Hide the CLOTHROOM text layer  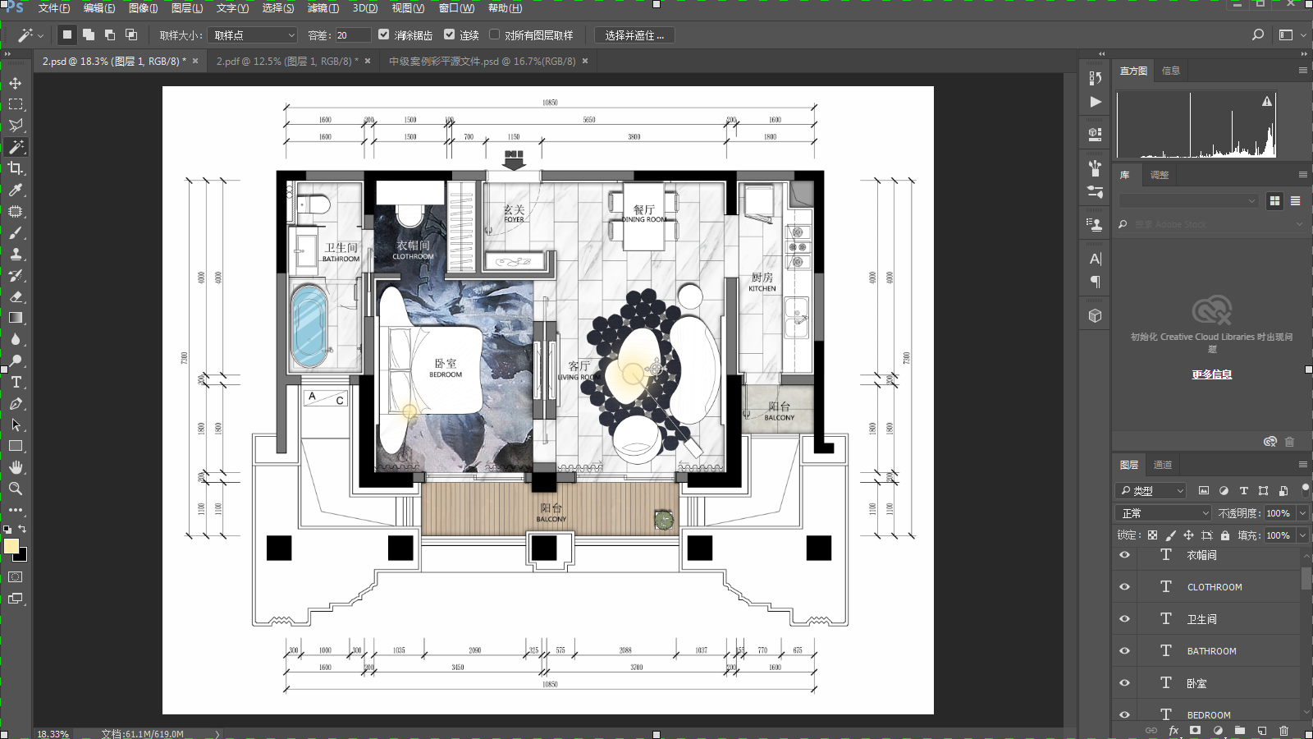pos(1124,587)
